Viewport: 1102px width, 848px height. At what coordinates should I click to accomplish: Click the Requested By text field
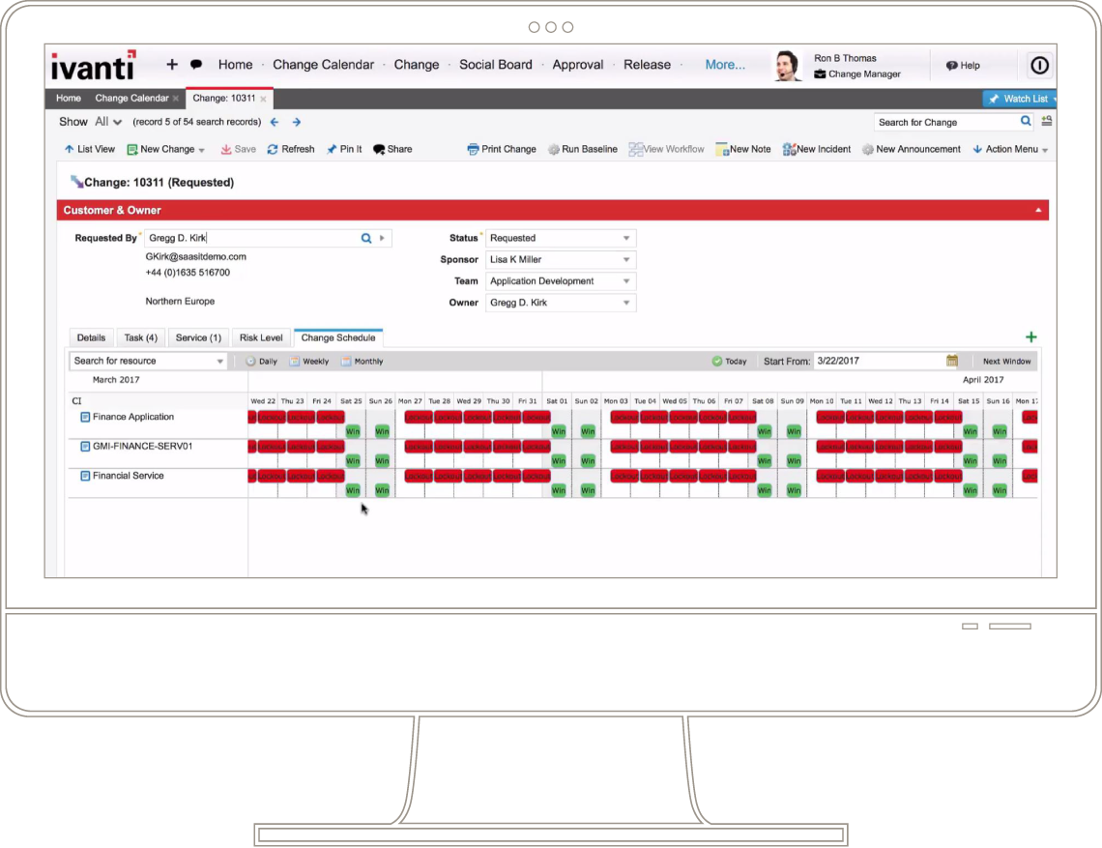(252, 239)
